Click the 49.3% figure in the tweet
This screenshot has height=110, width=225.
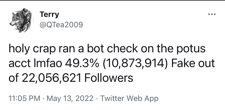point(82,63)
